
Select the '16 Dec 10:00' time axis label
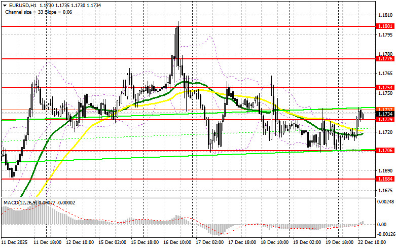[x=177, y=242]
